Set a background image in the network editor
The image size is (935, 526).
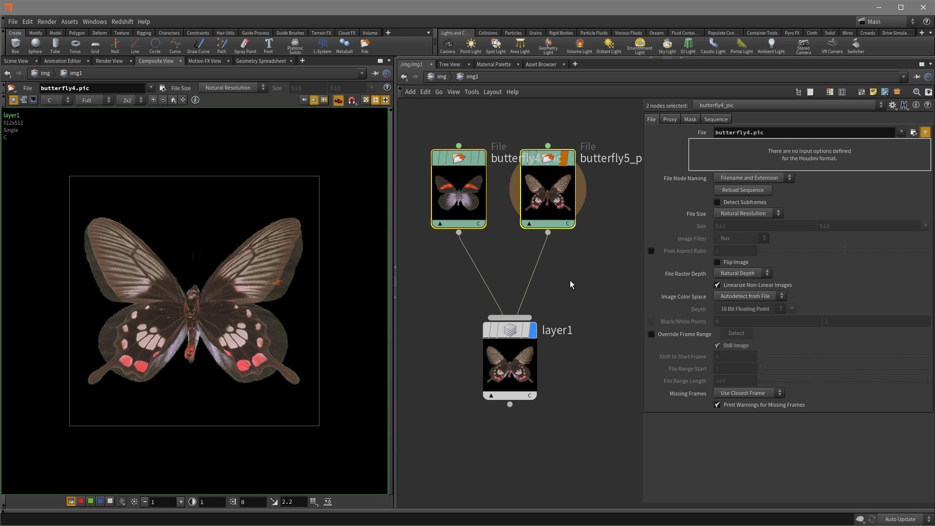coord(884,92)
